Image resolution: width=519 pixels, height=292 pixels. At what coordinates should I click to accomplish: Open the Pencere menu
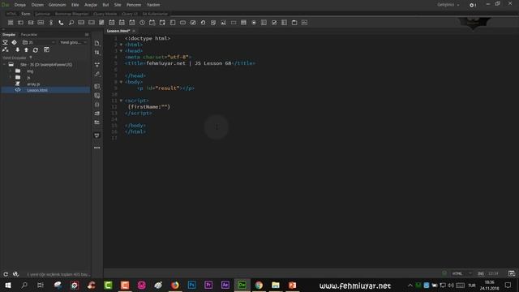pyautogui.click(x=134, y=5)
